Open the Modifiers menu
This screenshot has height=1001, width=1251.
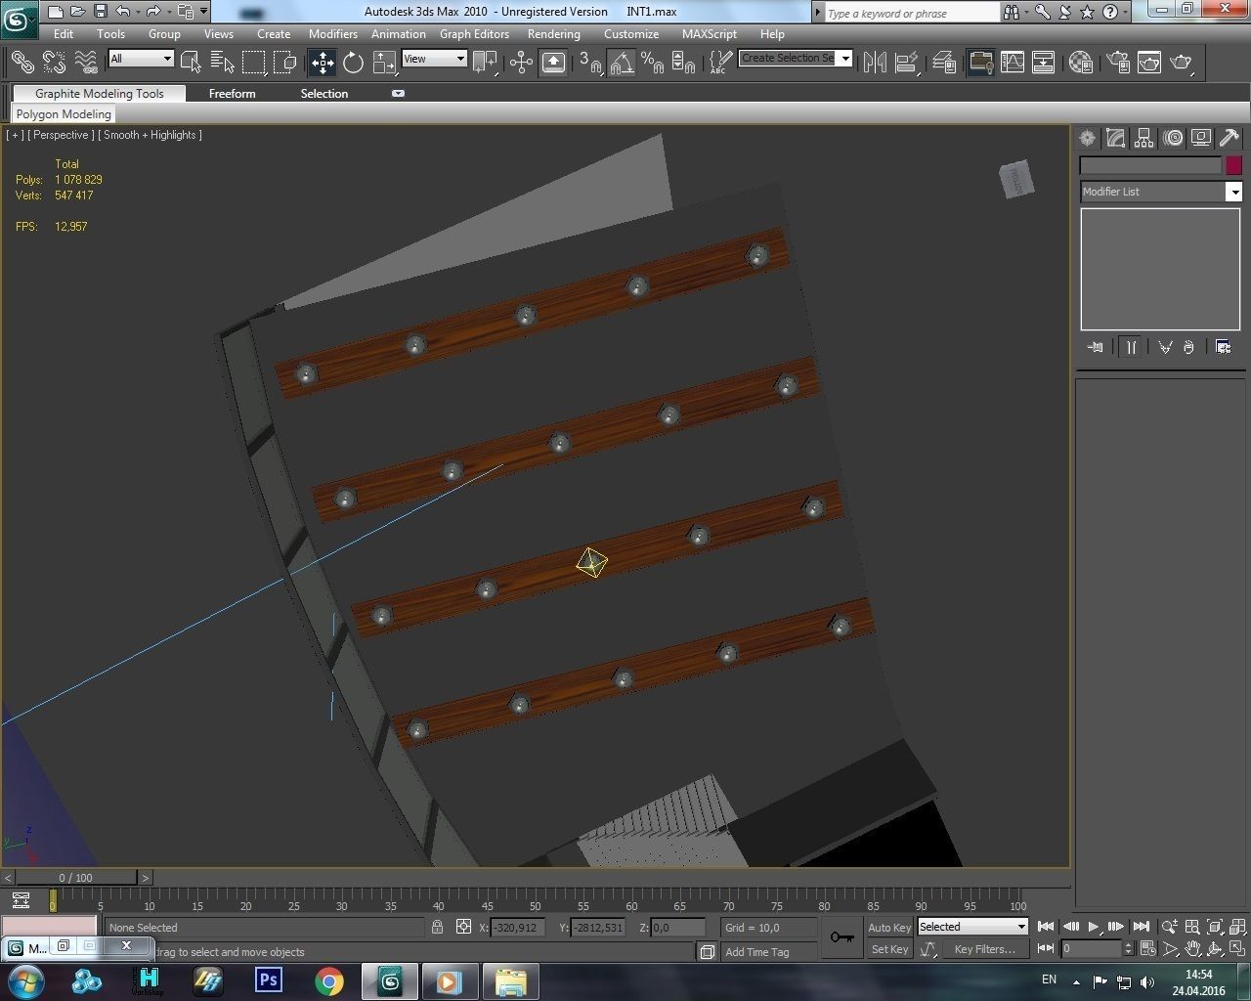coord(333,33)
